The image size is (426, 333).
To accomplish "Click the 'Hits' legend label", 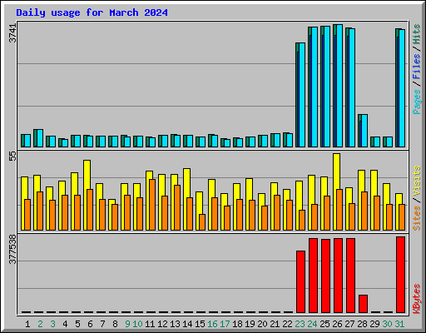I will 417,34.
